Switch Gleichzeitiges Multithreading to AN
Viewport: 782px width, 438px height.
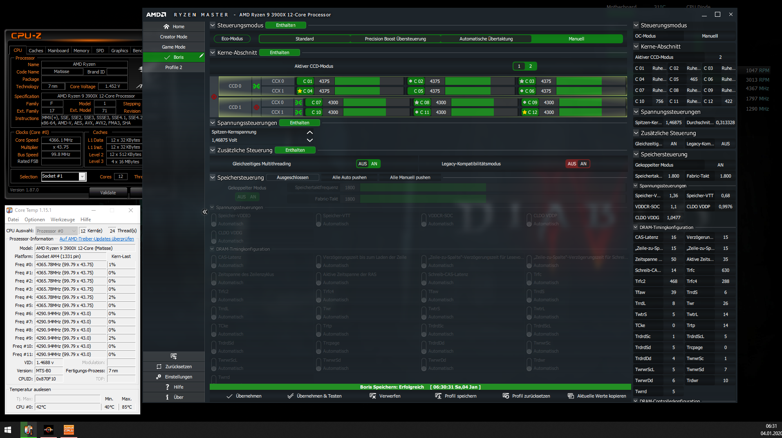[374, 164]
